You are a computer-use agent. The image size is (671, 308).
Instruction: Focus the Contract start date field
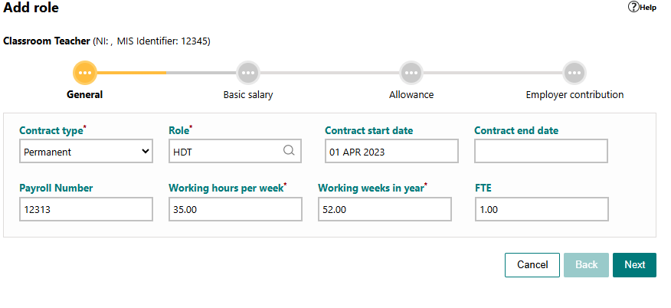[x=391, y=151]
